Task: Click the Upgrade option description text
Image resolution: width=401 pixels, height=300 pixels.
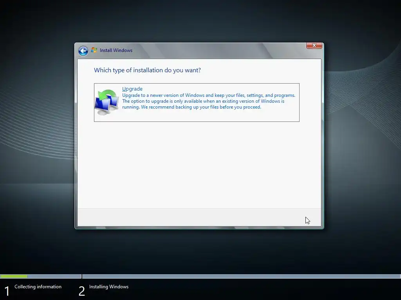Action: tap(209, 101)
